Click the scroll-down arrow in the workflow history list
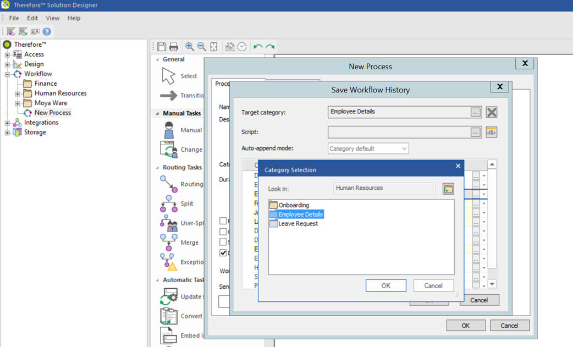 click(492, 284)
